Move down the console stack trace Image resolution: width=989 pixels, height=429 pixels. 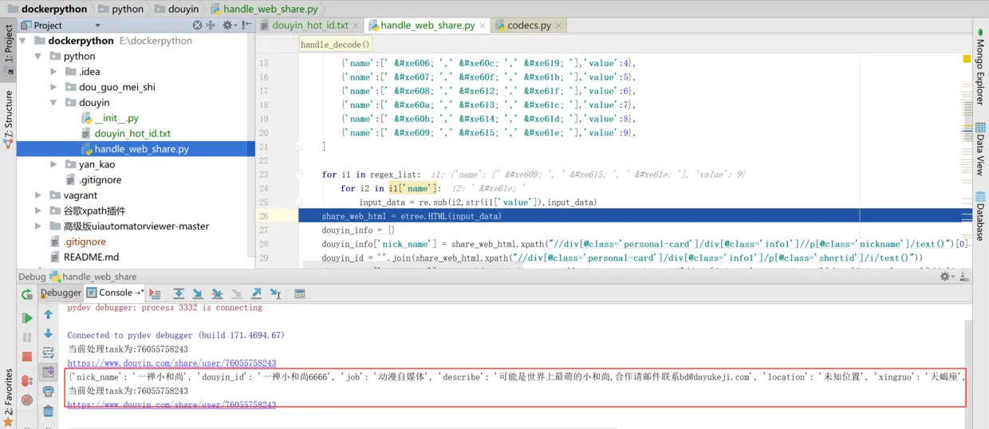(48, 333)
